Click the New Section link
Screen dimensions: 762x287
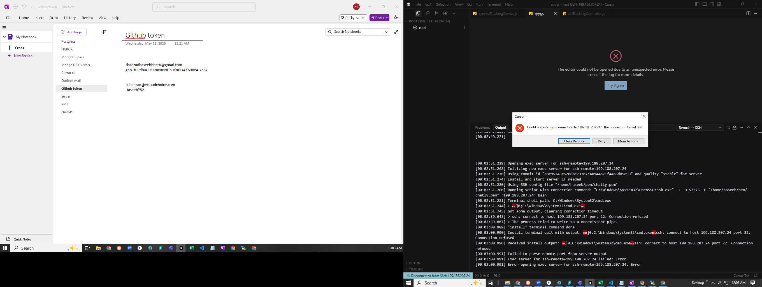click(x=23, y=55)
